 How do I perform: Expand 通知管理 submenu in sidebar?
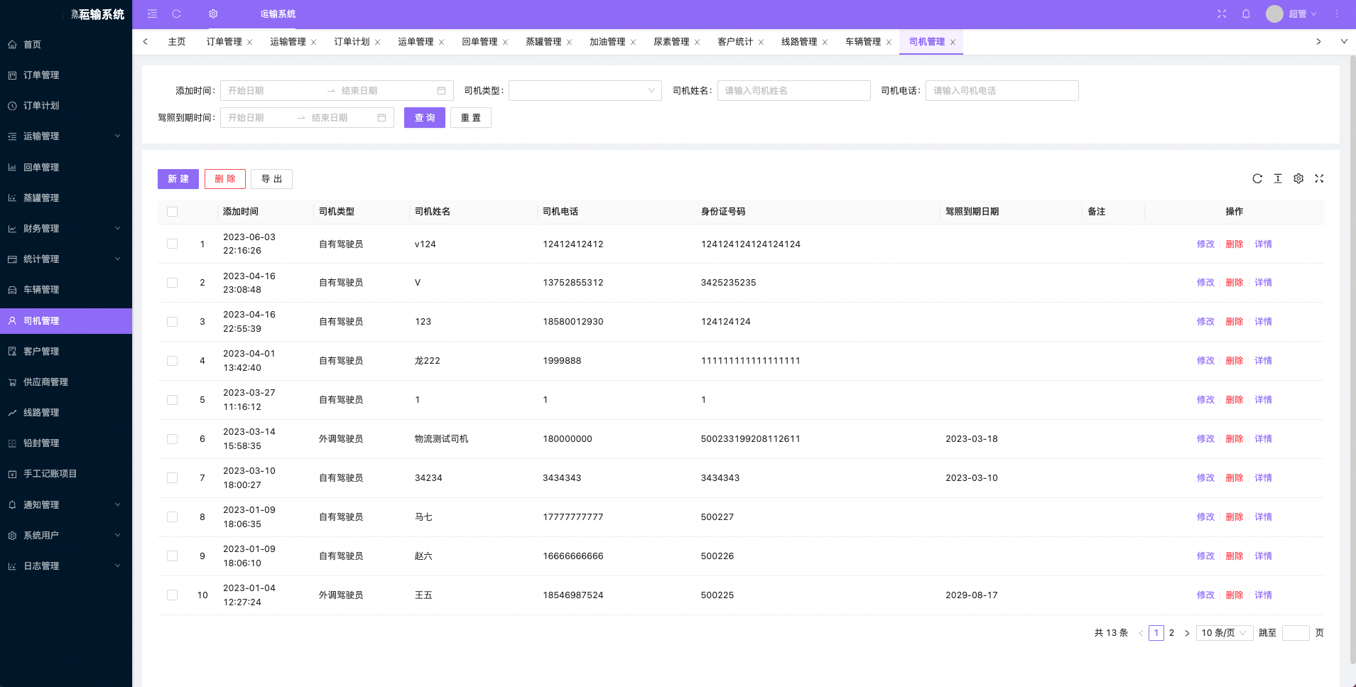click(66, 504)
